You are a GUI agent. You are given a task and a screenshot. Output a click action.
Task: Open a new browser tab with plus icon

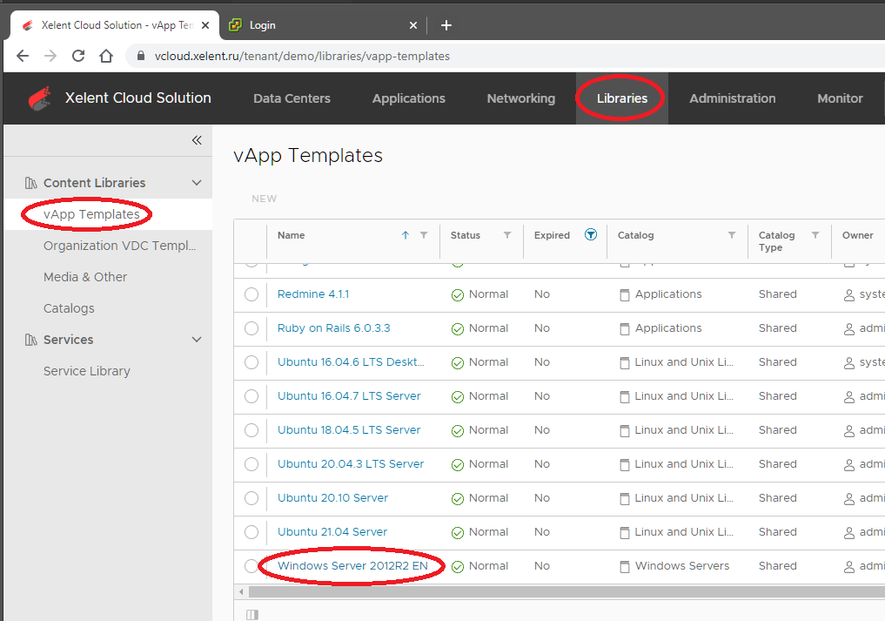coord(446,25)
